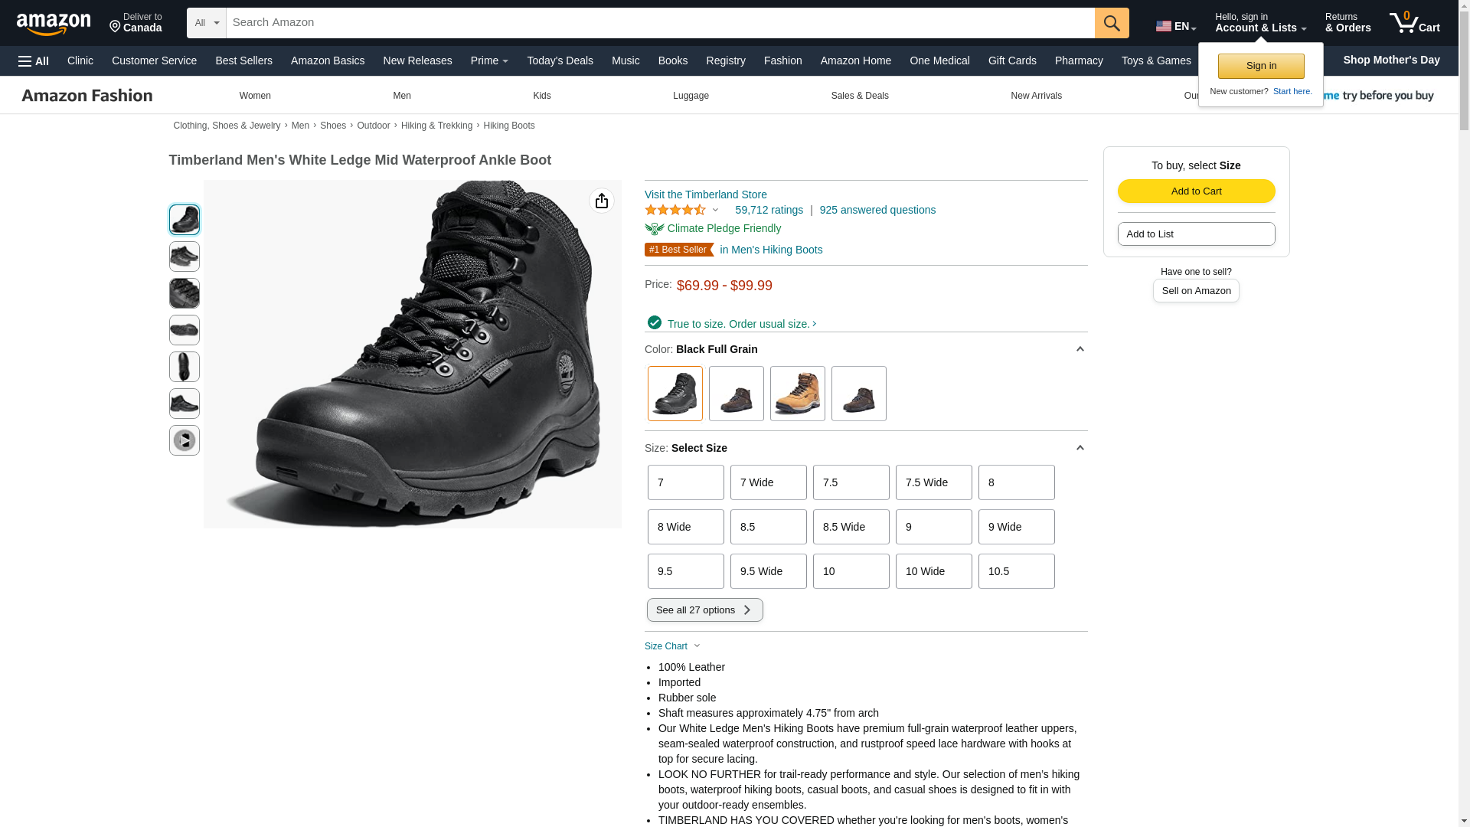Screen dimensions: 1470x827
Task: Select size 8.5 option
Action: click(769, 527)
